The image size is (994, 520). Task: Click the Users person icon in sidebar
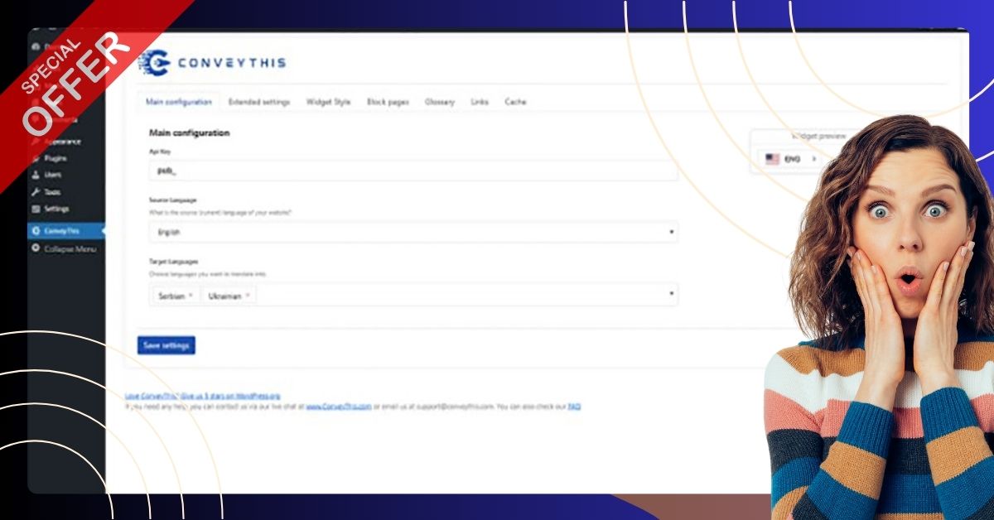pos(36,175)
